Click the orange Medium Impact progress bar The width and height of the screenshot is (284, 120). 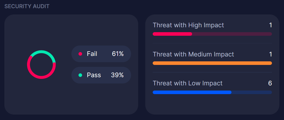coord(212,63)
